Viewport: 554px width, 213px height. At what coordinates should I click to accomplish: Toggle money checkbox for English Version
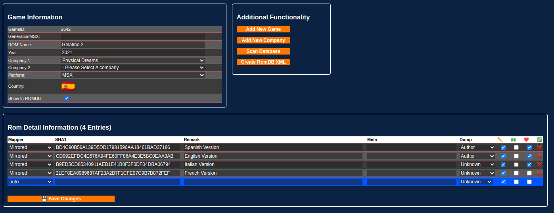click(516, 156)
